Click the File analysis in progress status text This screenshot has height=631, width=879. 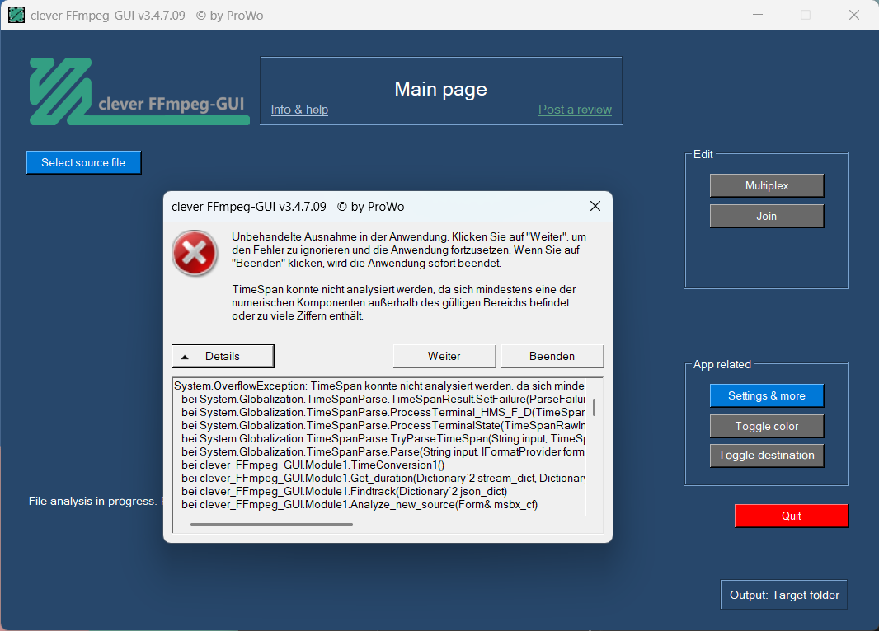coord(96,501)
